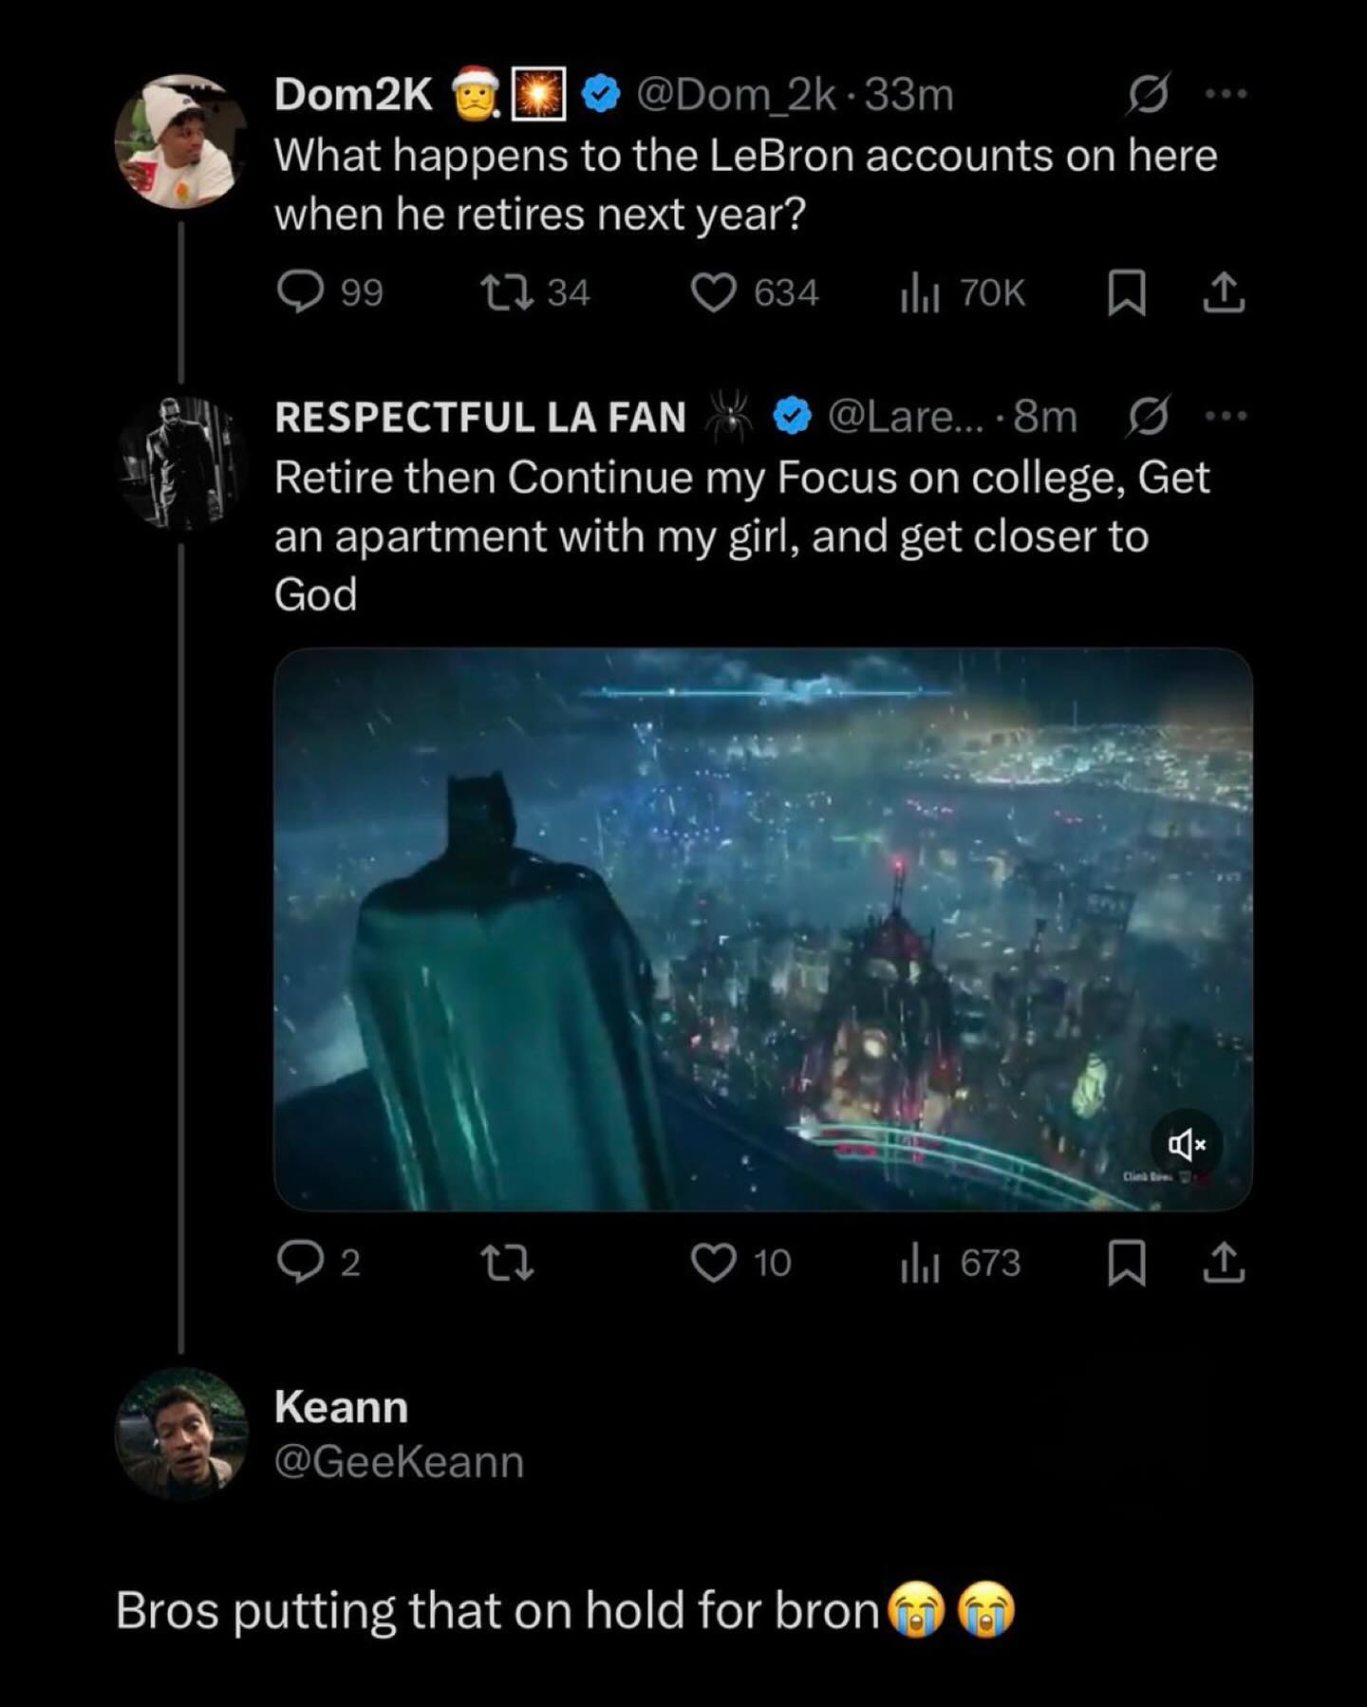Share RESPECTFUL LA FAN's Batman tweet
The height and width of the screenshot is (1707, 1367).
[x=1224, y=1263]
